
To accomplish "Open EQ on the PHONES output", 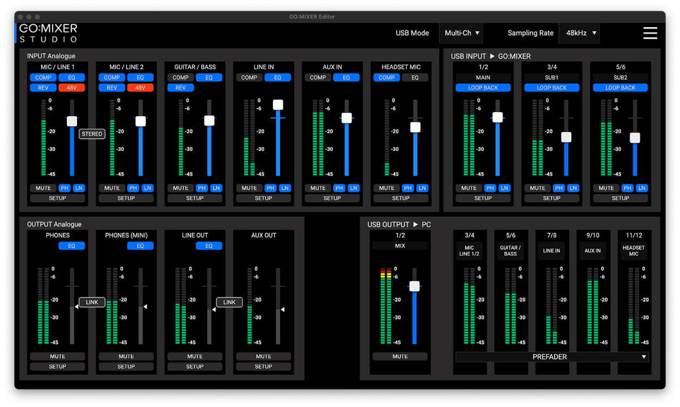I will tap(71, 245).
